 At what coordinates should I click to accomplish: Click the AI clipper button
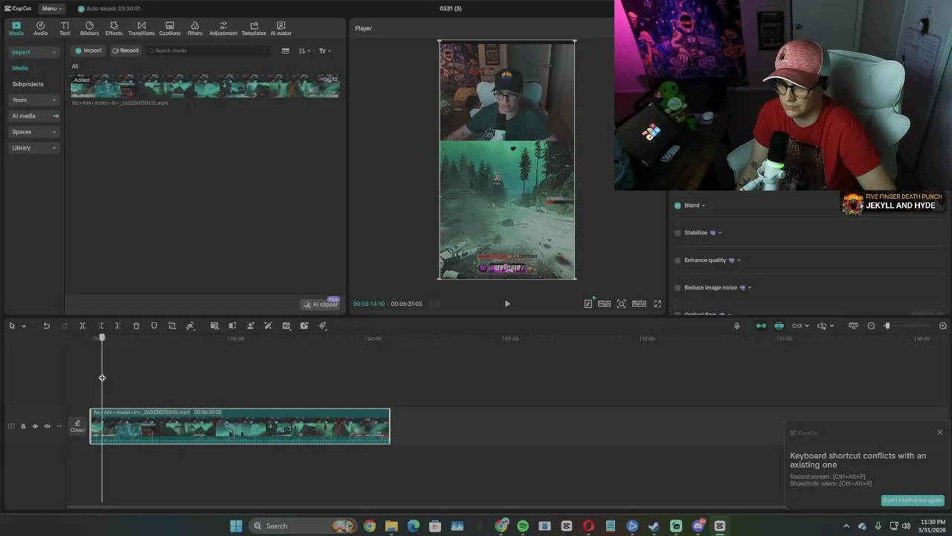click(x=321, y=304)
